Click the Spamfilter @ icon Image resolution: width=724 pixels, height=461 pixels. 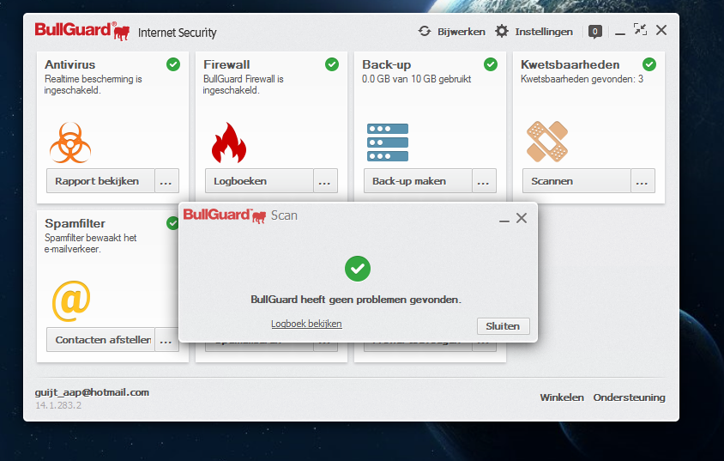pos(71,300)
